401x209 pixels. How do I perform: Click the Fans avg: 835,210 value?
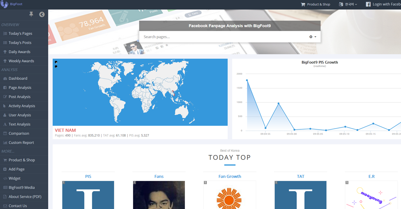click(87, 136)
